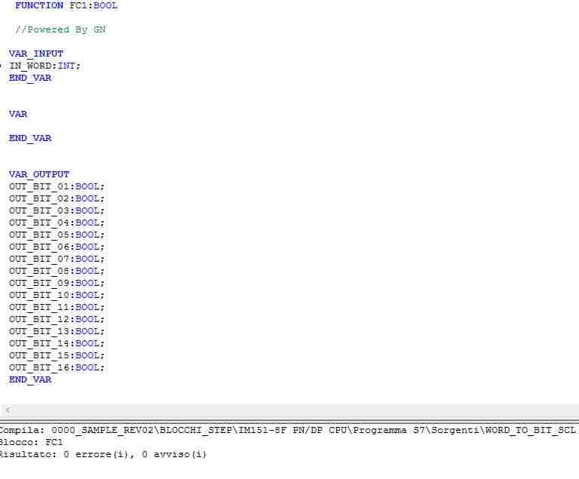Image resolution: width=579 pixels, height=479 pixels.
Task: Select line OUT_BIT_15:BOOL;
Action: tap(57, 355)
